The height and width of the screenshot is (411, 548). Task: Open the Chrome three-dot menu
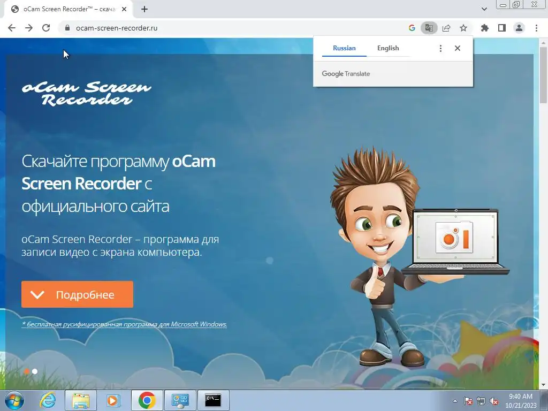(x=536, y=28)
